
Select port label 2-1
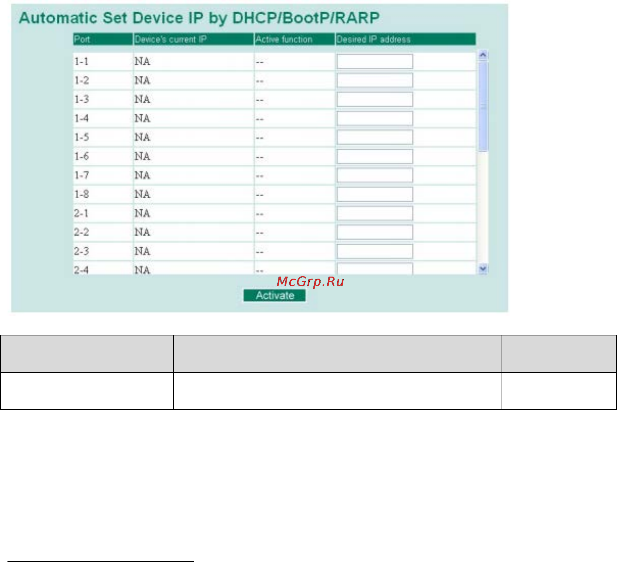coord(82,213)
